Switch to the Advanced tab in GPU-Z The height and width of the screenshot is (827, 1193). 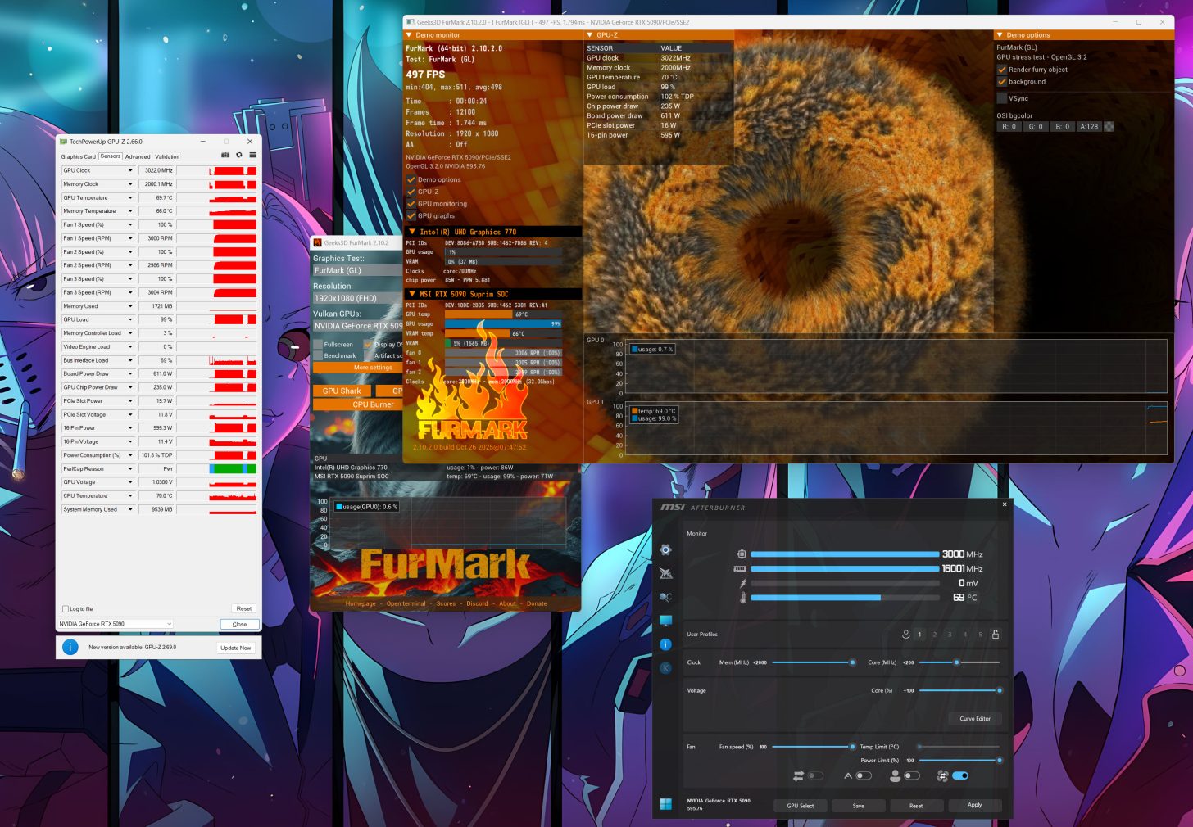tap(138, 156)
